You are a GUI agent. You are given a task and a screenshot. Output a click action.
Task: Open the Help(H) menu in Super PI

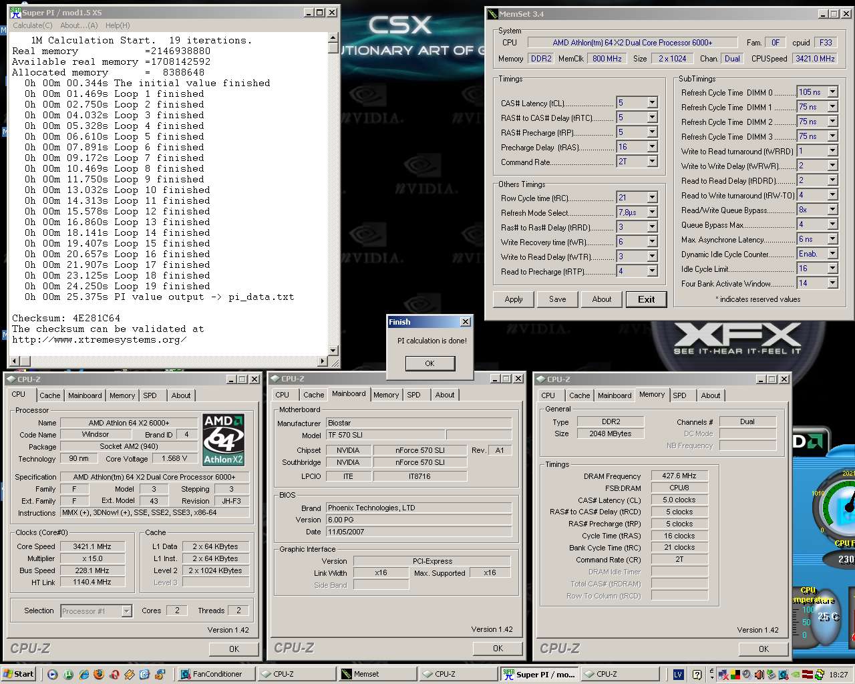[118, 25]
